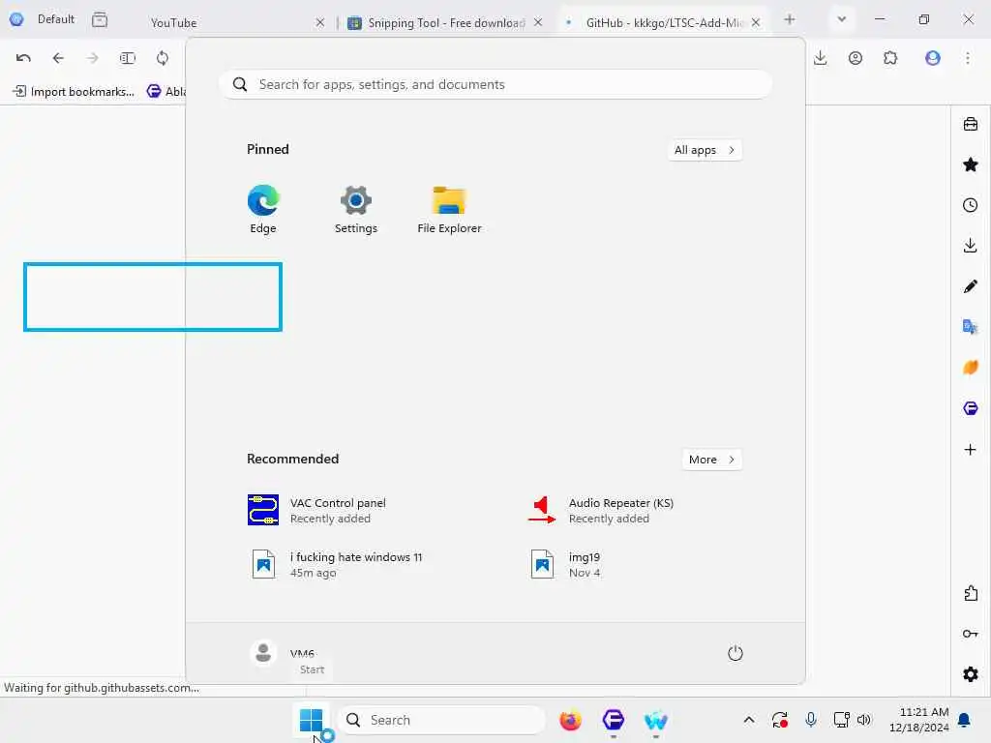Open the VM6 user account menu
Screen dimensions: 991x743
[x=282, y=653]
